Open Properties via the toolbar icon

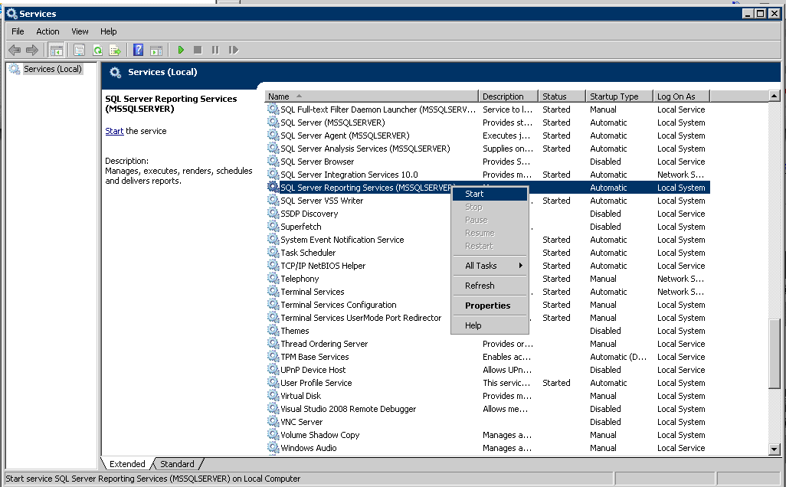point(79,50)
